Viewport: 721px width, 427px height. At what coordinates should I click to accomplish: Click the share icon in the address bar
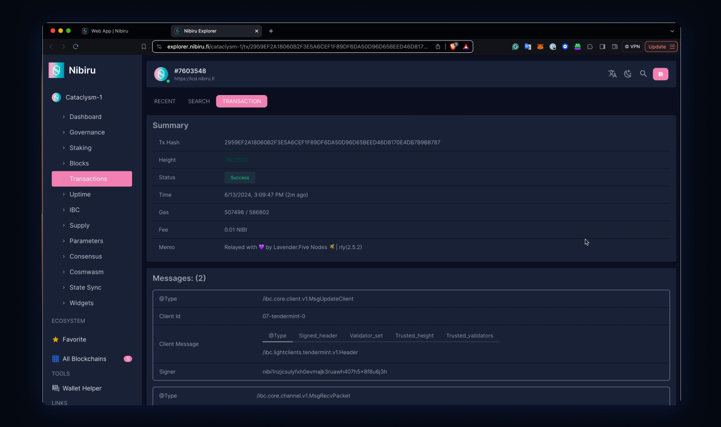pos(438,46)
